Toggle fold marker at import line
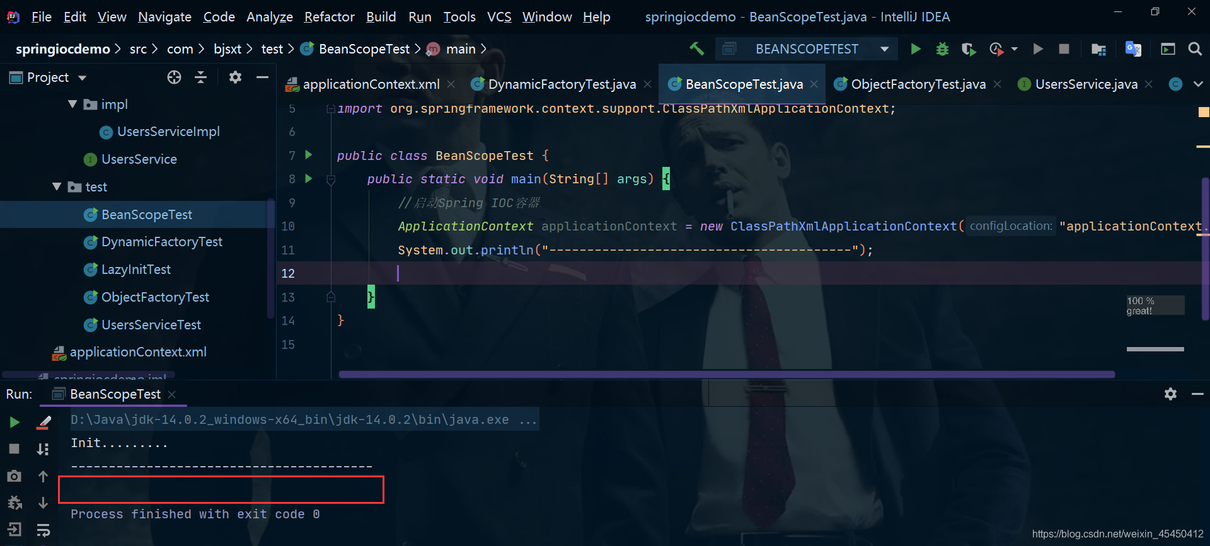This screenshot has height=546, width=1210. (x=331, y=109)
